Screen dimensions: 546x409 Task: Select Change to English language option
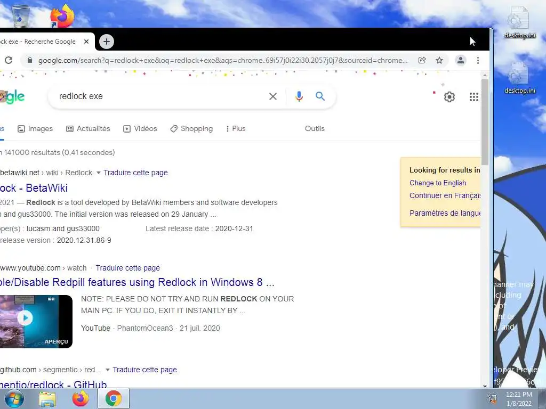click(438, 183)
